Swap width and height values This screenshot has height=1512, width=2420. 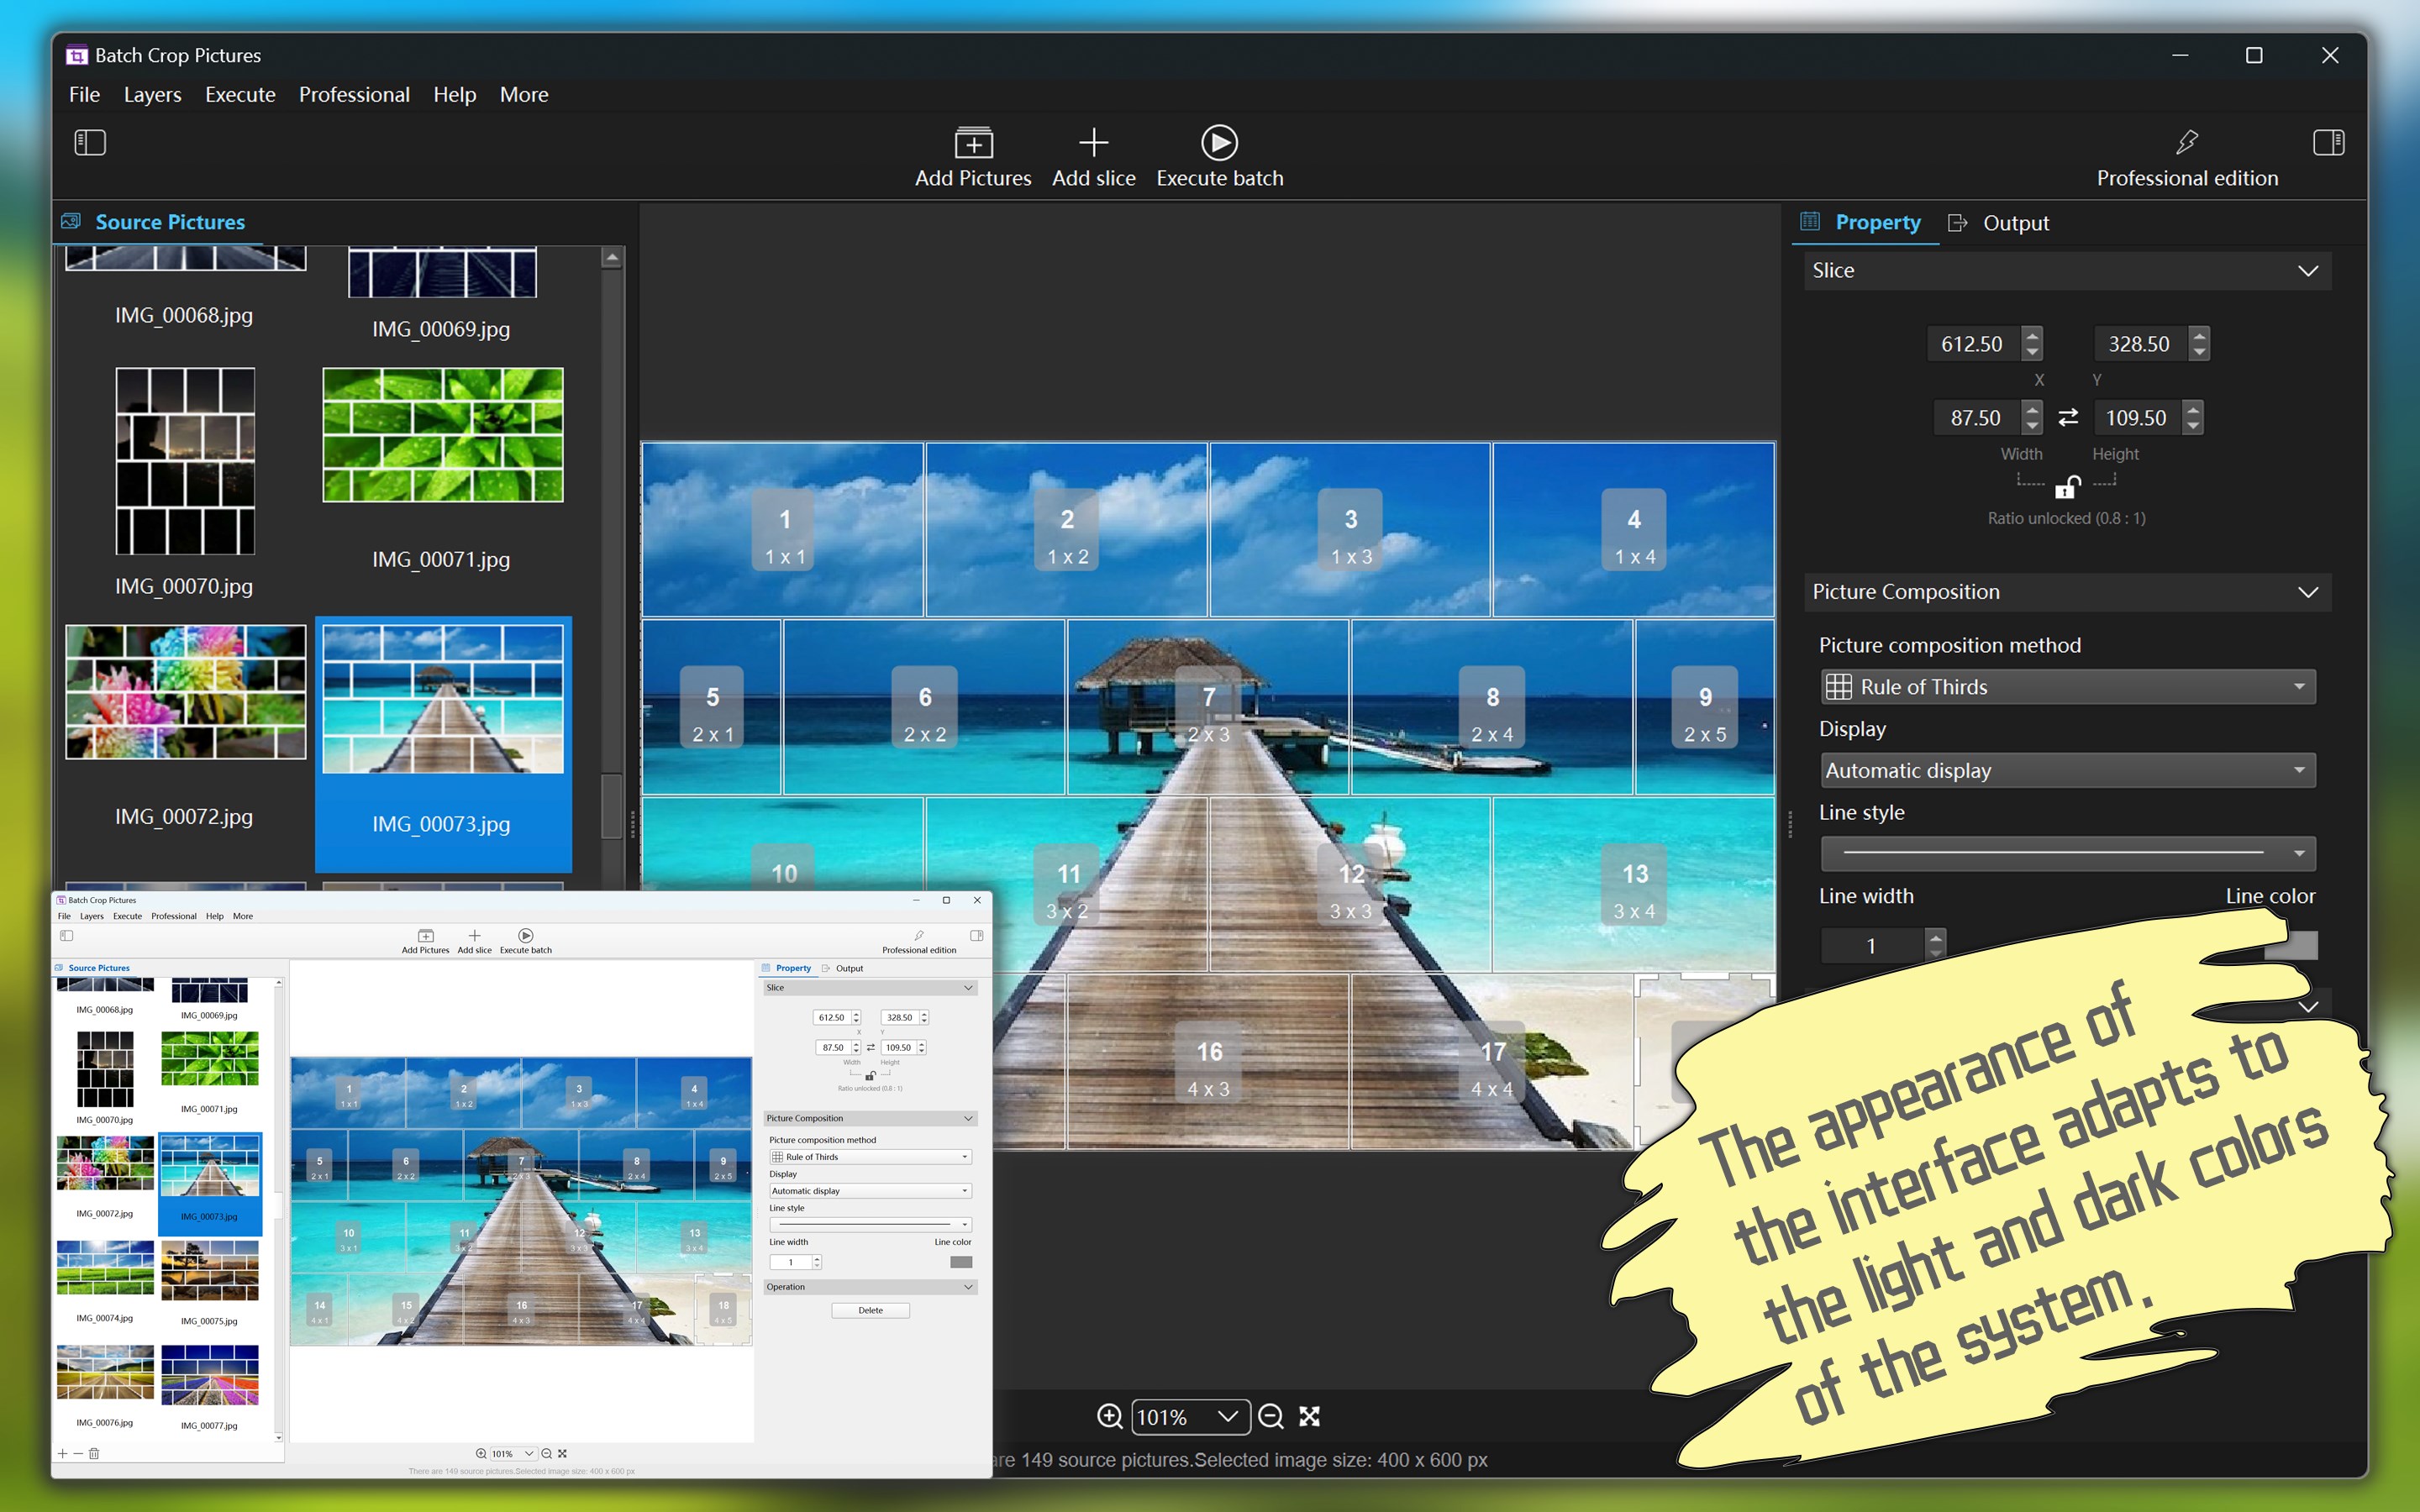tap(2068, 418)
